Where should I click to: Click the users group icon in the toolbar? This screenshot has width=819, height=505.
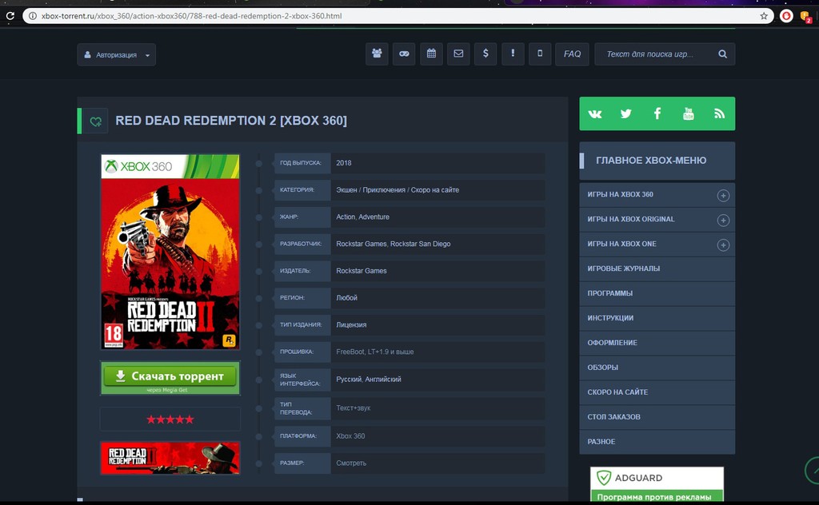pos(377,54)
